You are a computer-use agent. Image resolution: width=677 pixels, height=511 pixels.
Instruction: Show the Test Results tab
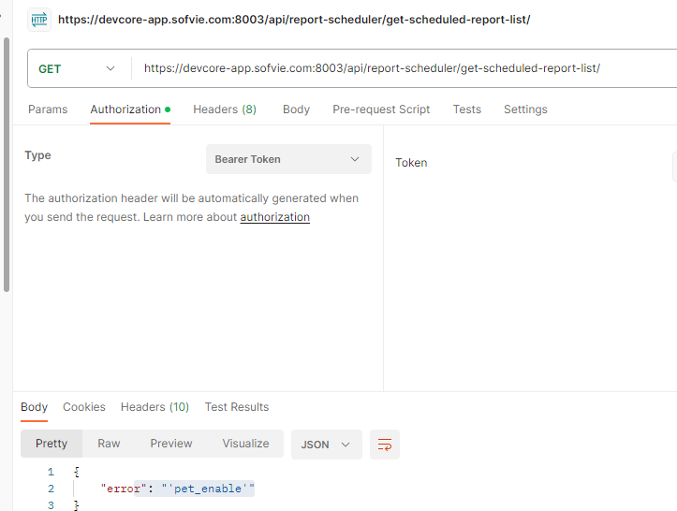point(237,407)
